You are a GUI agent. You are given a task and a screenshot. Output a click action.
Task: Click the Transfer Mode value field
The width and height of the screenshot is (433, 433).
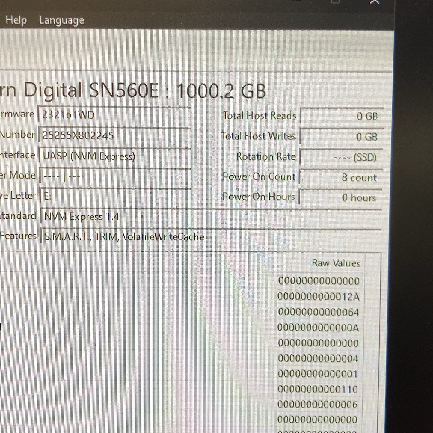[115, 176]
